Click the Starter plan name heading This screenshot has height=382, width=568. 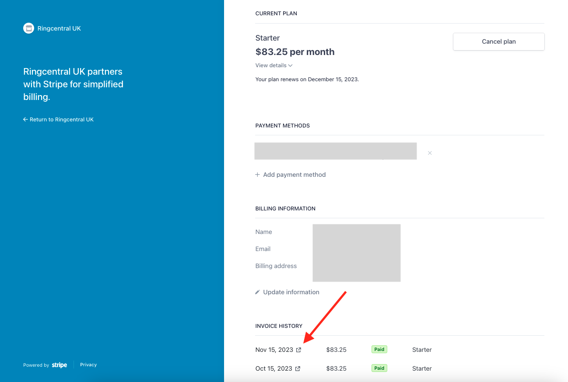pyautogui.click(x=268, y=38)
